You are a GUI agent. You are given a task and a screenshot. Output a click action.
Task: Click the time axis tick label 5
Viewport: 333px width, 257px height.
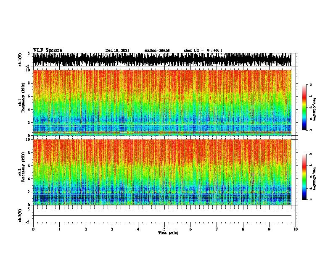click(164, 229)
